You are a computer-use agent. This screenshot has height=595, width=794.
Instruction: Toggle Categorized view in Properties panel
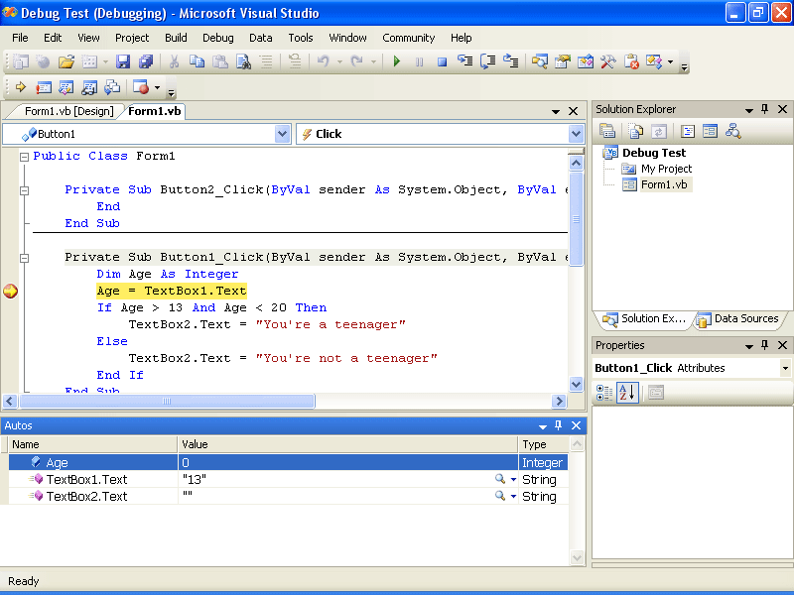tap(604, 393)
